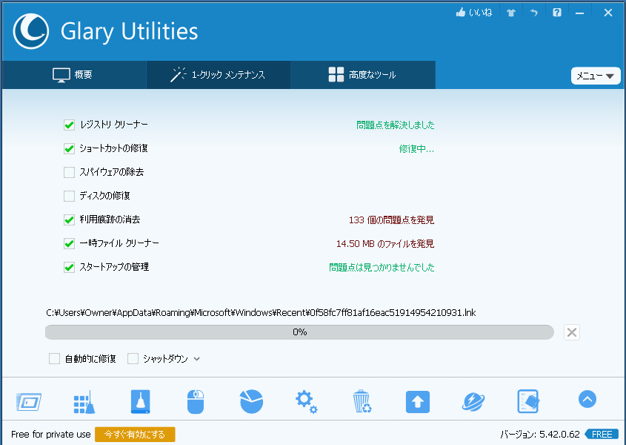Uncheck the 一時ファイル クリーナー checkbox
Image resolution: width=626 pixels, height=445 pixels.
69,243
